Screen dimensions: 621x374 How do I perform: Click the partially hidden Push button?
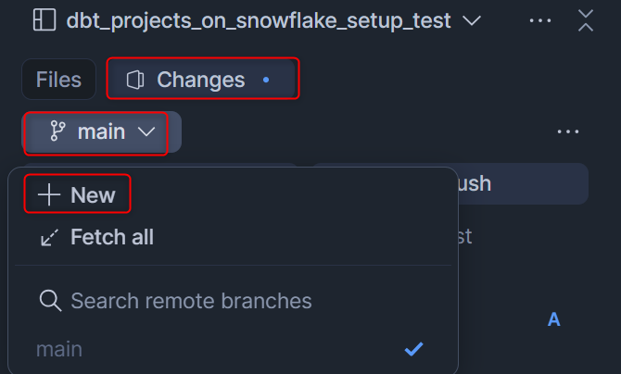pos(519,183)
